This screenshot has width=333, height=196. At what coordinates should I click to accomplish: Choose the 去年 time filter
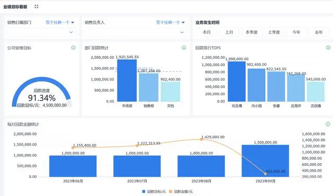[x=318, y=32]
